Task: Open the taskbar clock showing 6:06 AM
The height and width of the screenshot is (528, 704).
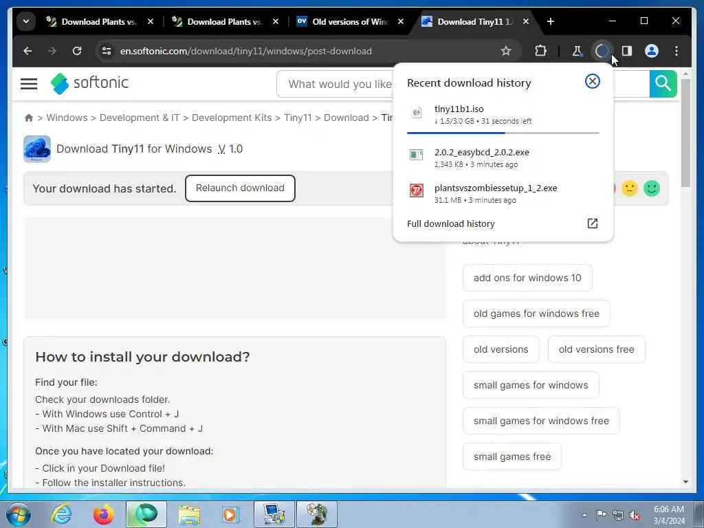Action: coord(669,515)
